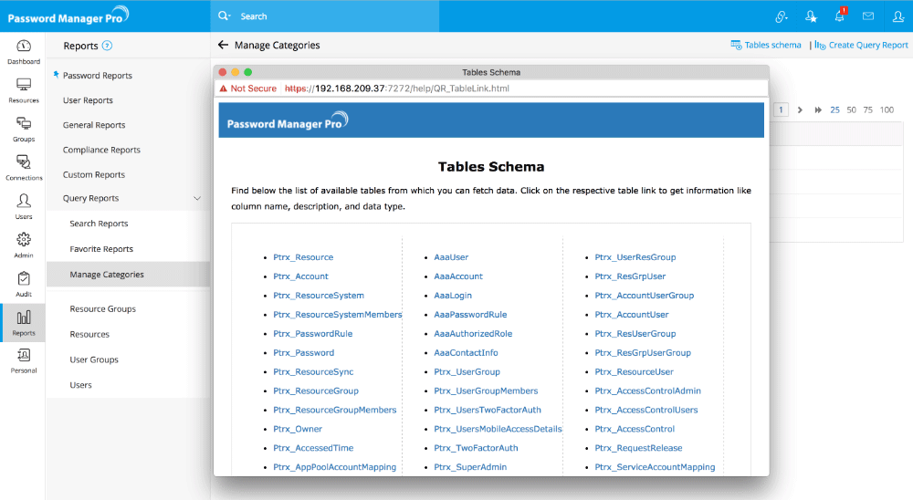Open the Ptrx_PasswordRule table link
The height and width of the screenshot is (500, 913).
coord(312,334)
